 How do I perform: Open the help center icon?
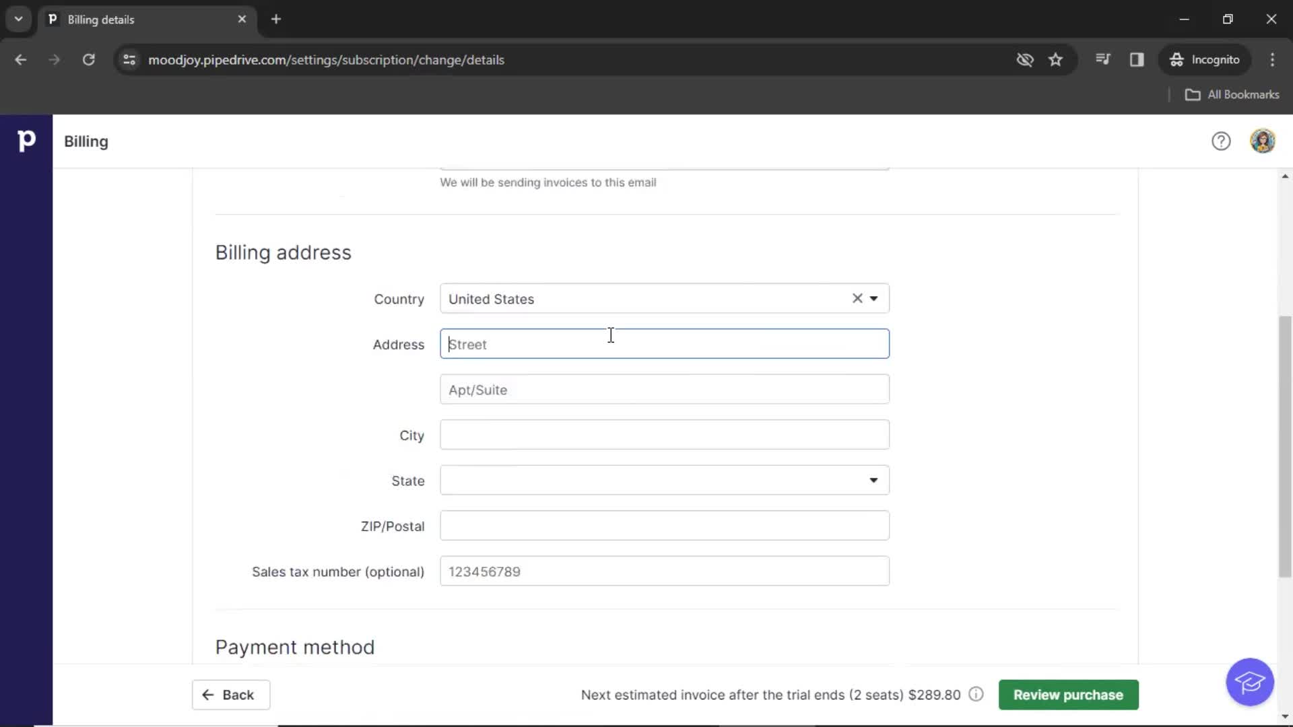pyautogui.click(x=1221, y=141)
